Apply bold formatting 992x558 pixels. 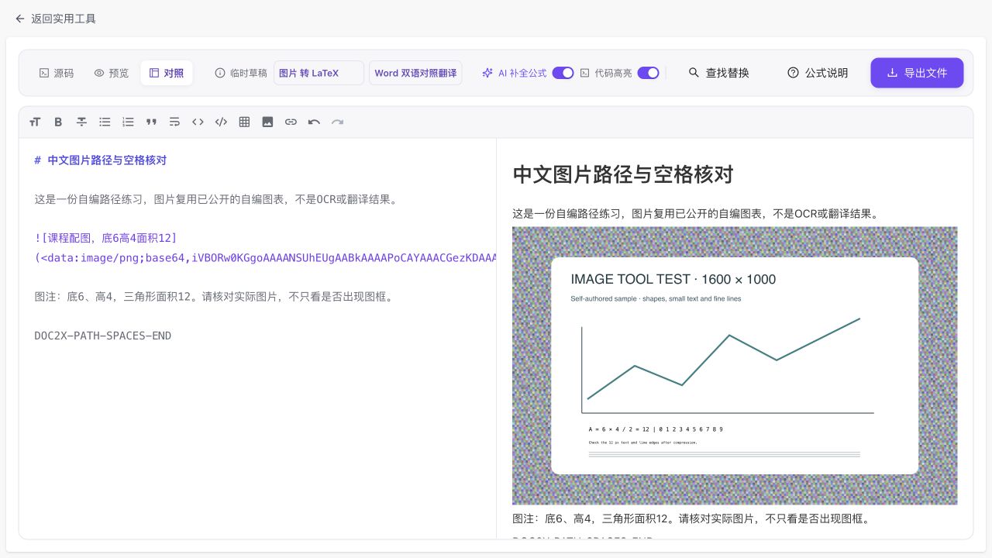coord(58,122)
